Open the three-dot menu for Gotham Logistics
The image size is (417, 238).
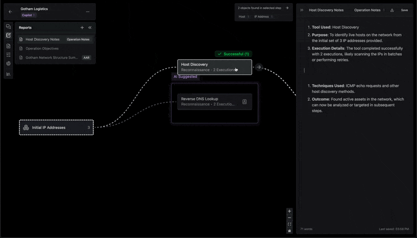point(87,11)
